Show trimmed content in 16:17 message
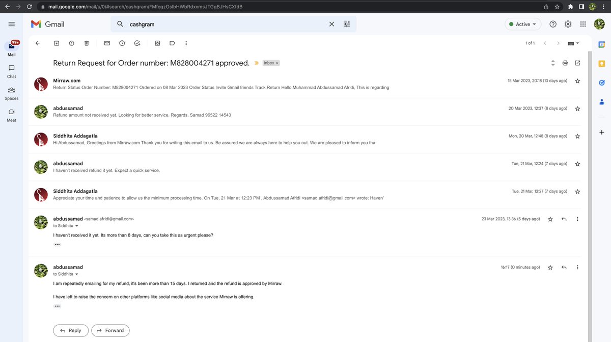This screenshot has height=342, width=611. [57, 306]
